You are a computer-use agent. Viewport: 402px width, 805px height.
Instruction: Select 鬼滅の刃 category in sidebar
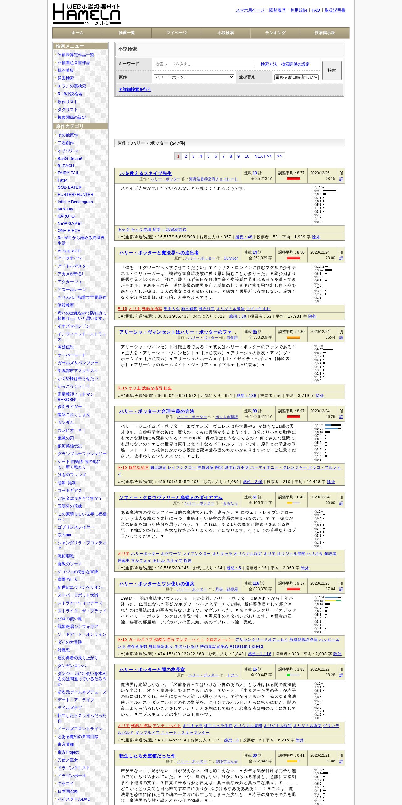[66, 438]
